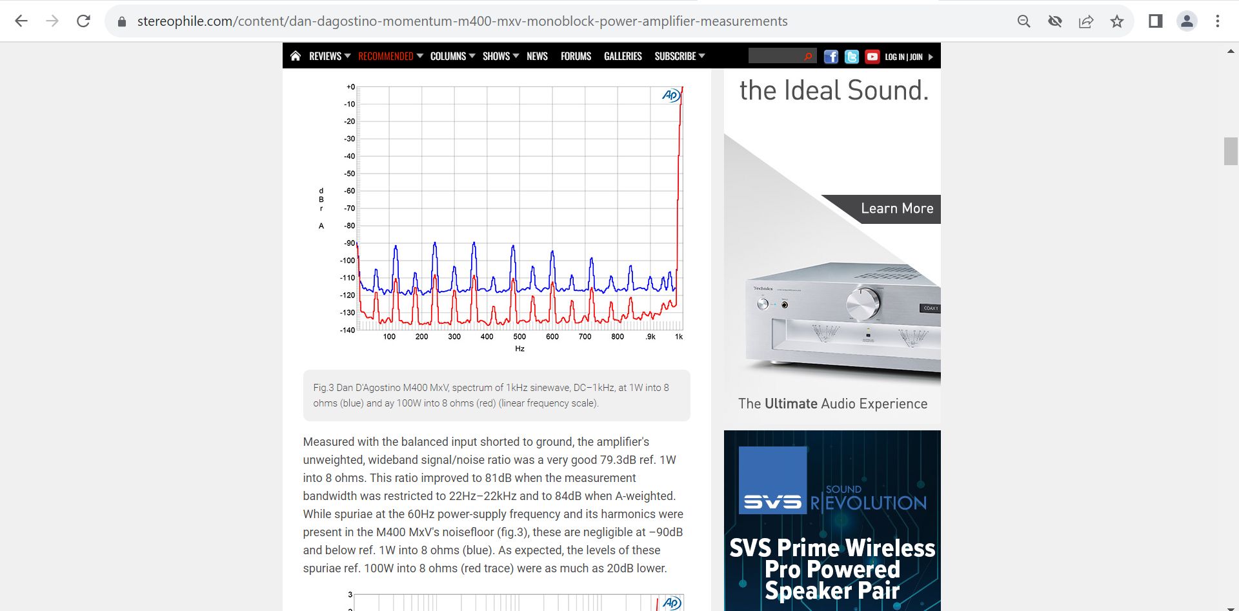
Task: Click the crossed-out eye tracking icon
Action: click(x=1055, y=21)
